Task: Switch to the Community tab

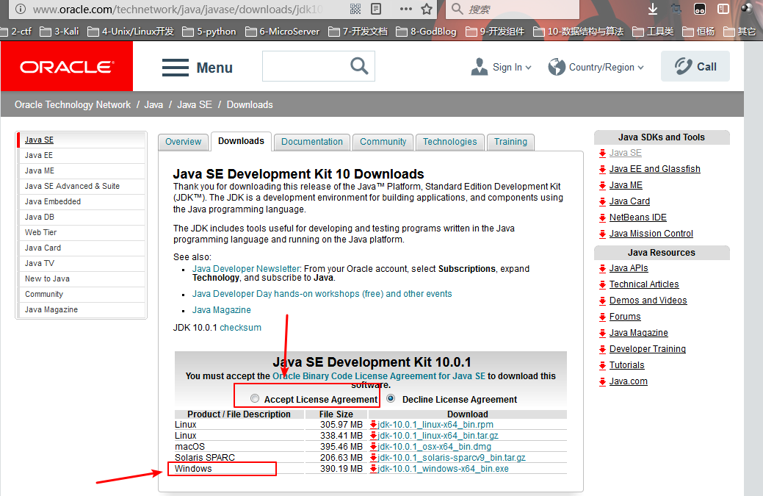Action: click(383, 142)
